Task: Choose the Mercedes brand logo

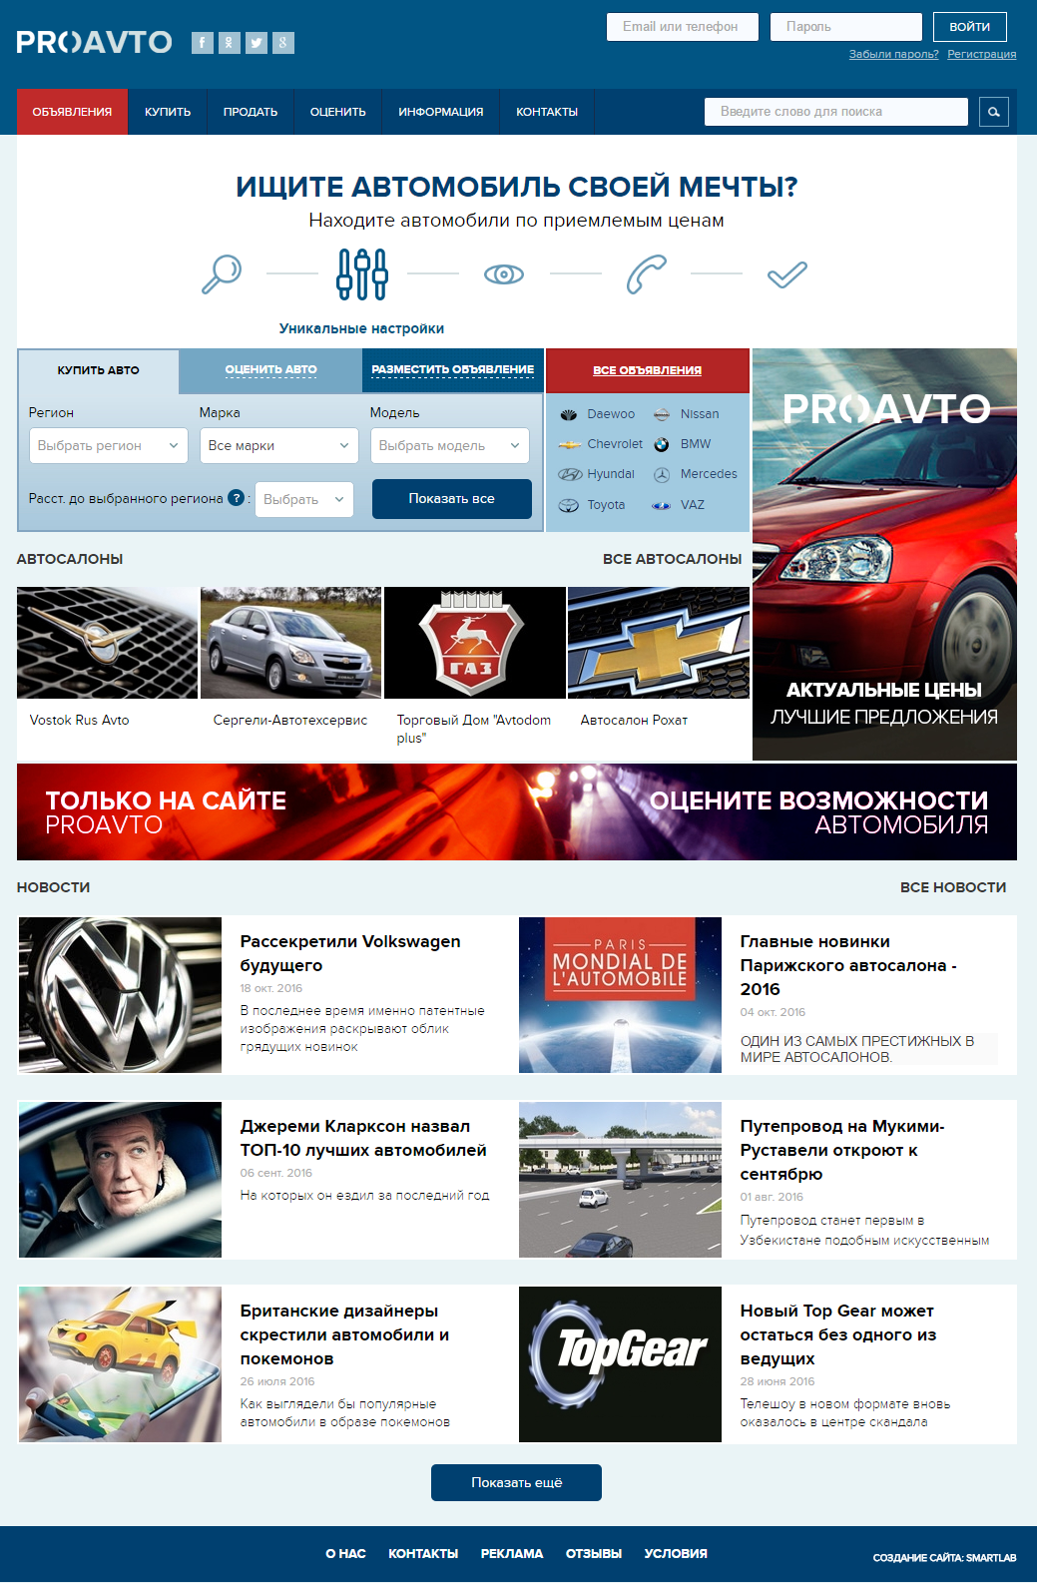Action: click(662, 475)
